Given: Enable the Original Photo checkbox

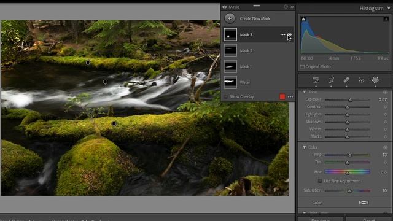Looking at the screenshot, I should (x=302, y=67).
